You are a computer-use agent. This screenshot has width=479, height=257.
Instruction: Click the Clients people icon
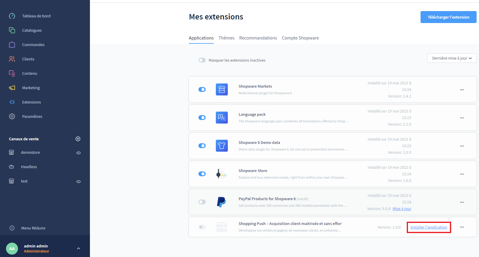click(12, 59)
